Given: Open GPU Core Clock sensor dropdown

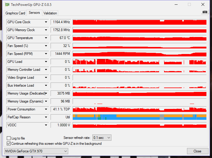Looking at the screenshot, I should pos(46,22).
